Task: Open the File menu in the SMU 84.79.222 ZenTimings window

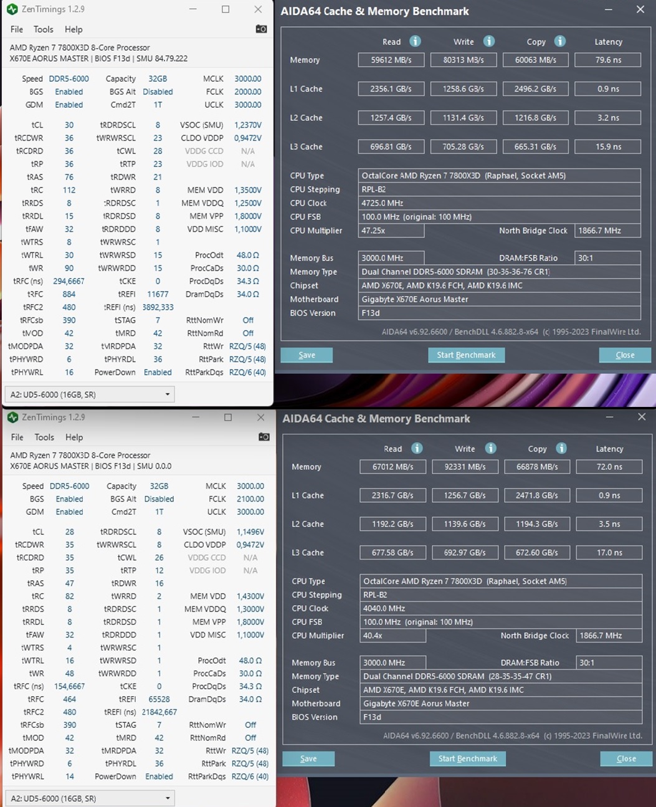Action: pyautogui.click(x=17, y=29)
